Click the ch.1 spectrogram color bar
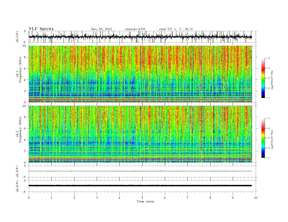Image resolution: width=288 pixels, height=222 pixels. point(263,78)
